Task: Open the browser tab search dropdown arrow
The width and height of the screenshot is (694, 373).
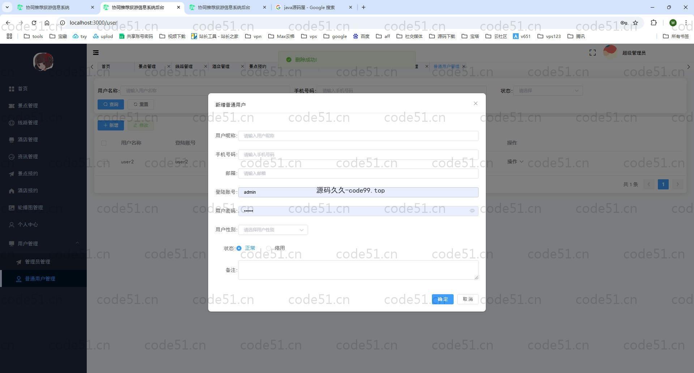Action: 7,7
